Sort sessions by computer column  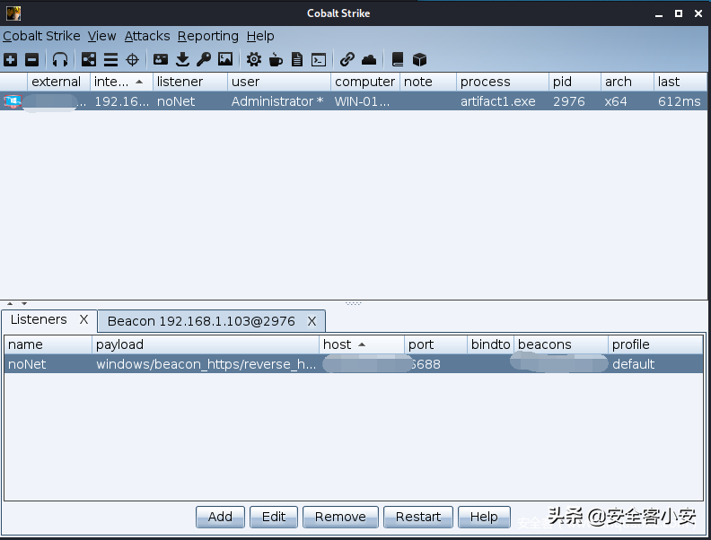click(x=365, y=82)
